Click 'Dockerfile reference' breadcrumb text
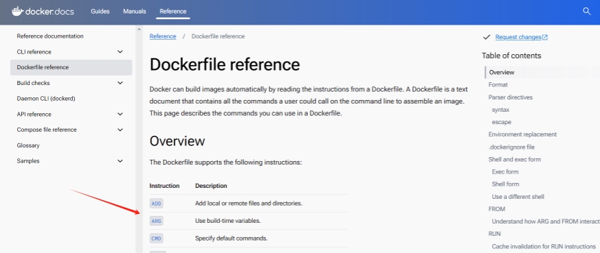 click(x=218, y=36)
